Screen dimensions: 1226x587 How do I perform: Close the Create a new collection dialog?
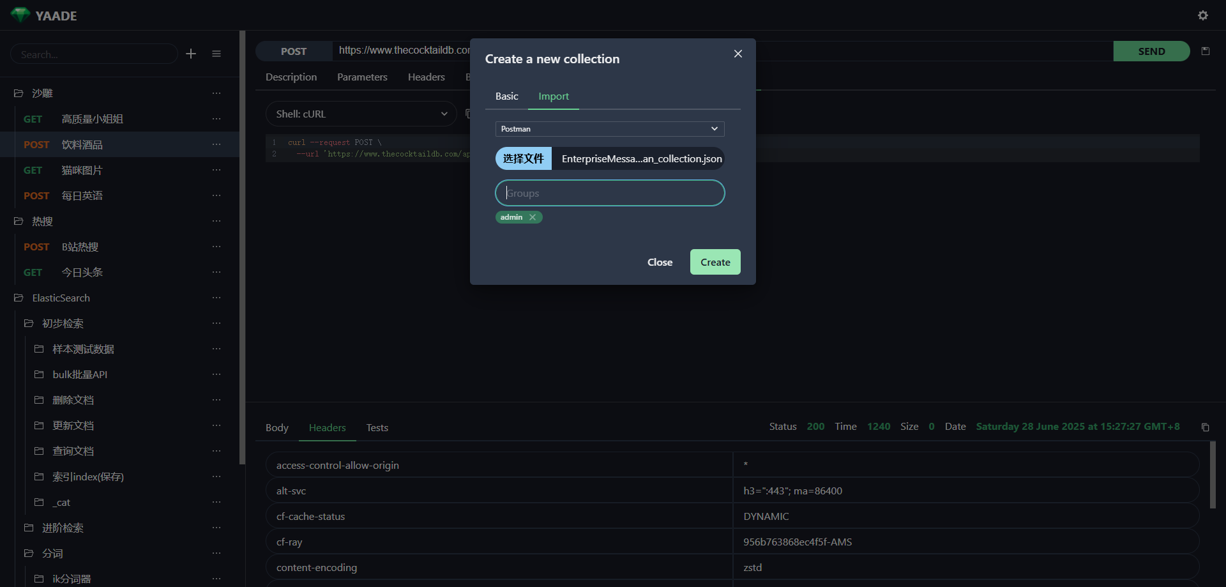(738, 54)
